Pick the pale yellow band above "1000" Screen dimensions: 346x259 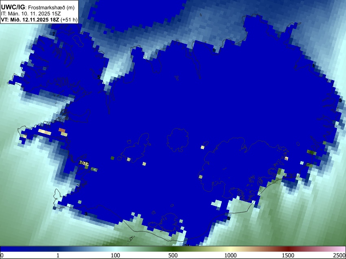tap(230, 249)
